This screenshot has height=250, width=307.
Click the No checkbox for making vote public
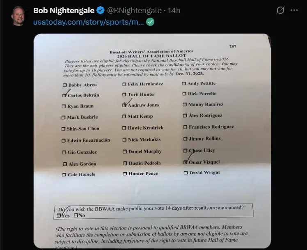coord(76,216)
